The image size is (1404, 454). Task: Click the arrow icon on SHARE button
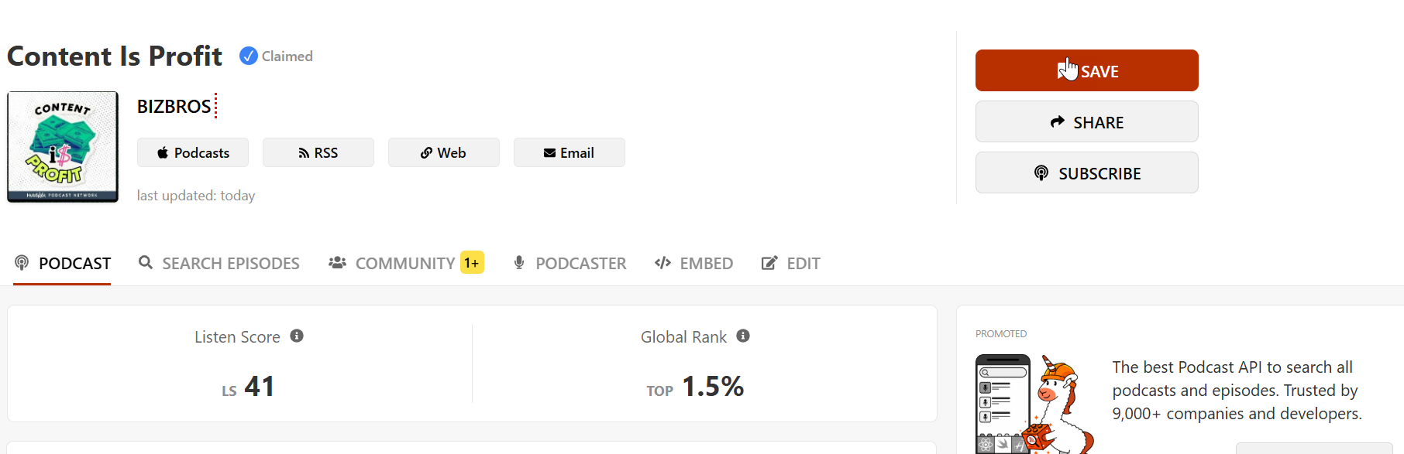pyautogui.click(x=1058, y=121)
